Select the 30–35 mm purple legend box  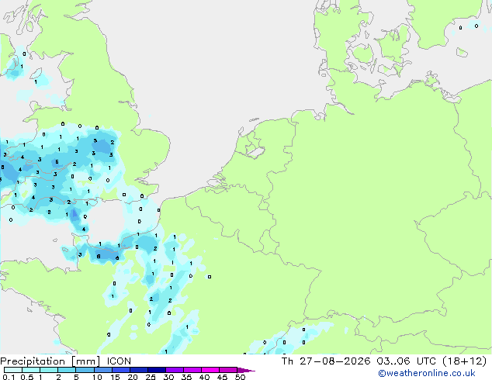(174, 370)
